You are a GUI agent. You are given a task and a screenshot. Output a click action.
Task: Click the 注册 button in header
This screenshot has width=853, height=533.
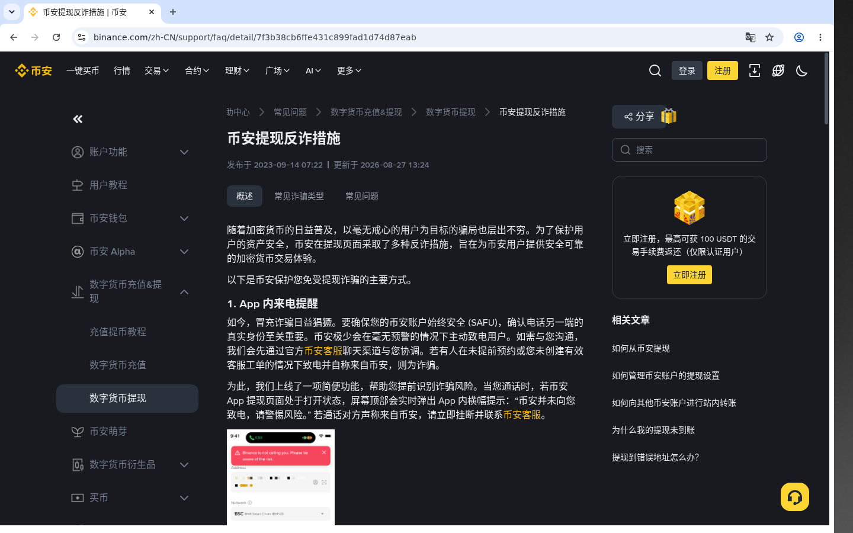pos(723,70)
